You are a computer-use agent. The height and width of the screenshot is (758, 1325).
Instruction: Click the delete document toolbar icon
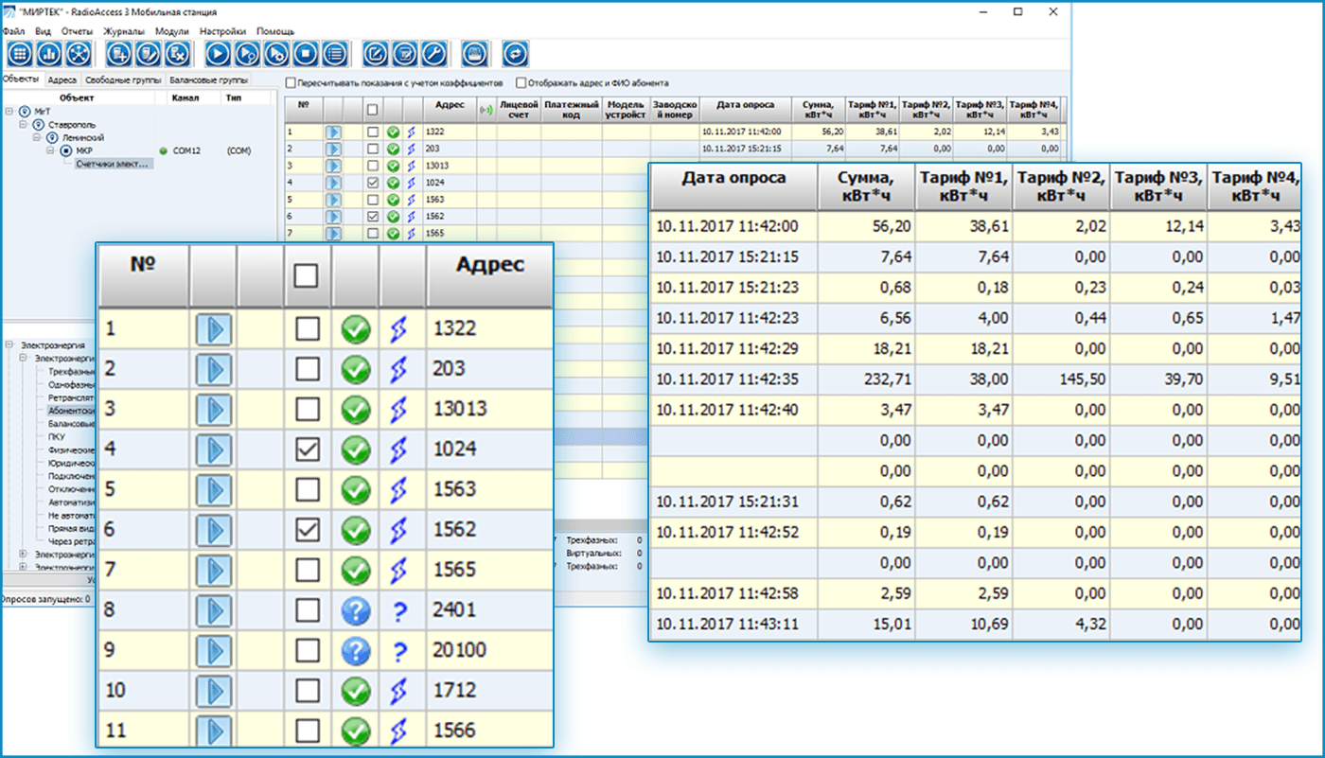pos(178,53)
